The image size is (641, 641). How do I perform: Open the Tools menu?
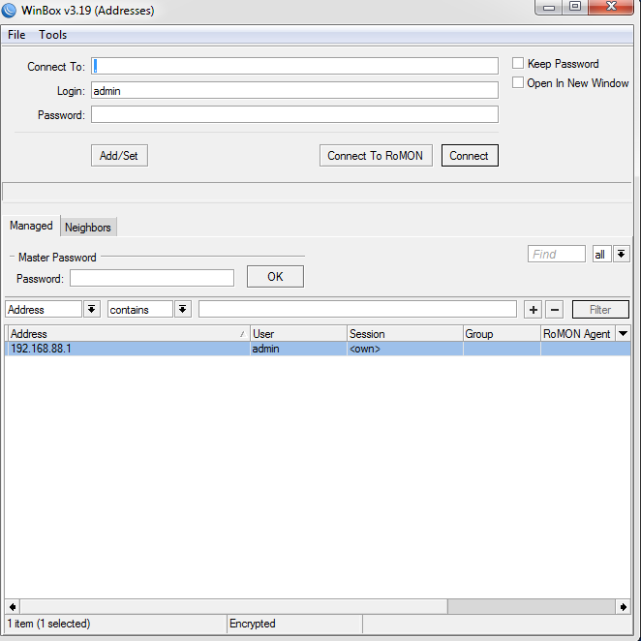[x=52, y=35]
